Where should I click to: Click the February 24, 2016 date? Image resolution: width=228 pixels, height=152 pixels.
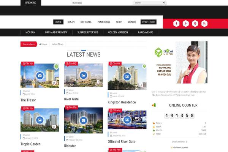76,140
